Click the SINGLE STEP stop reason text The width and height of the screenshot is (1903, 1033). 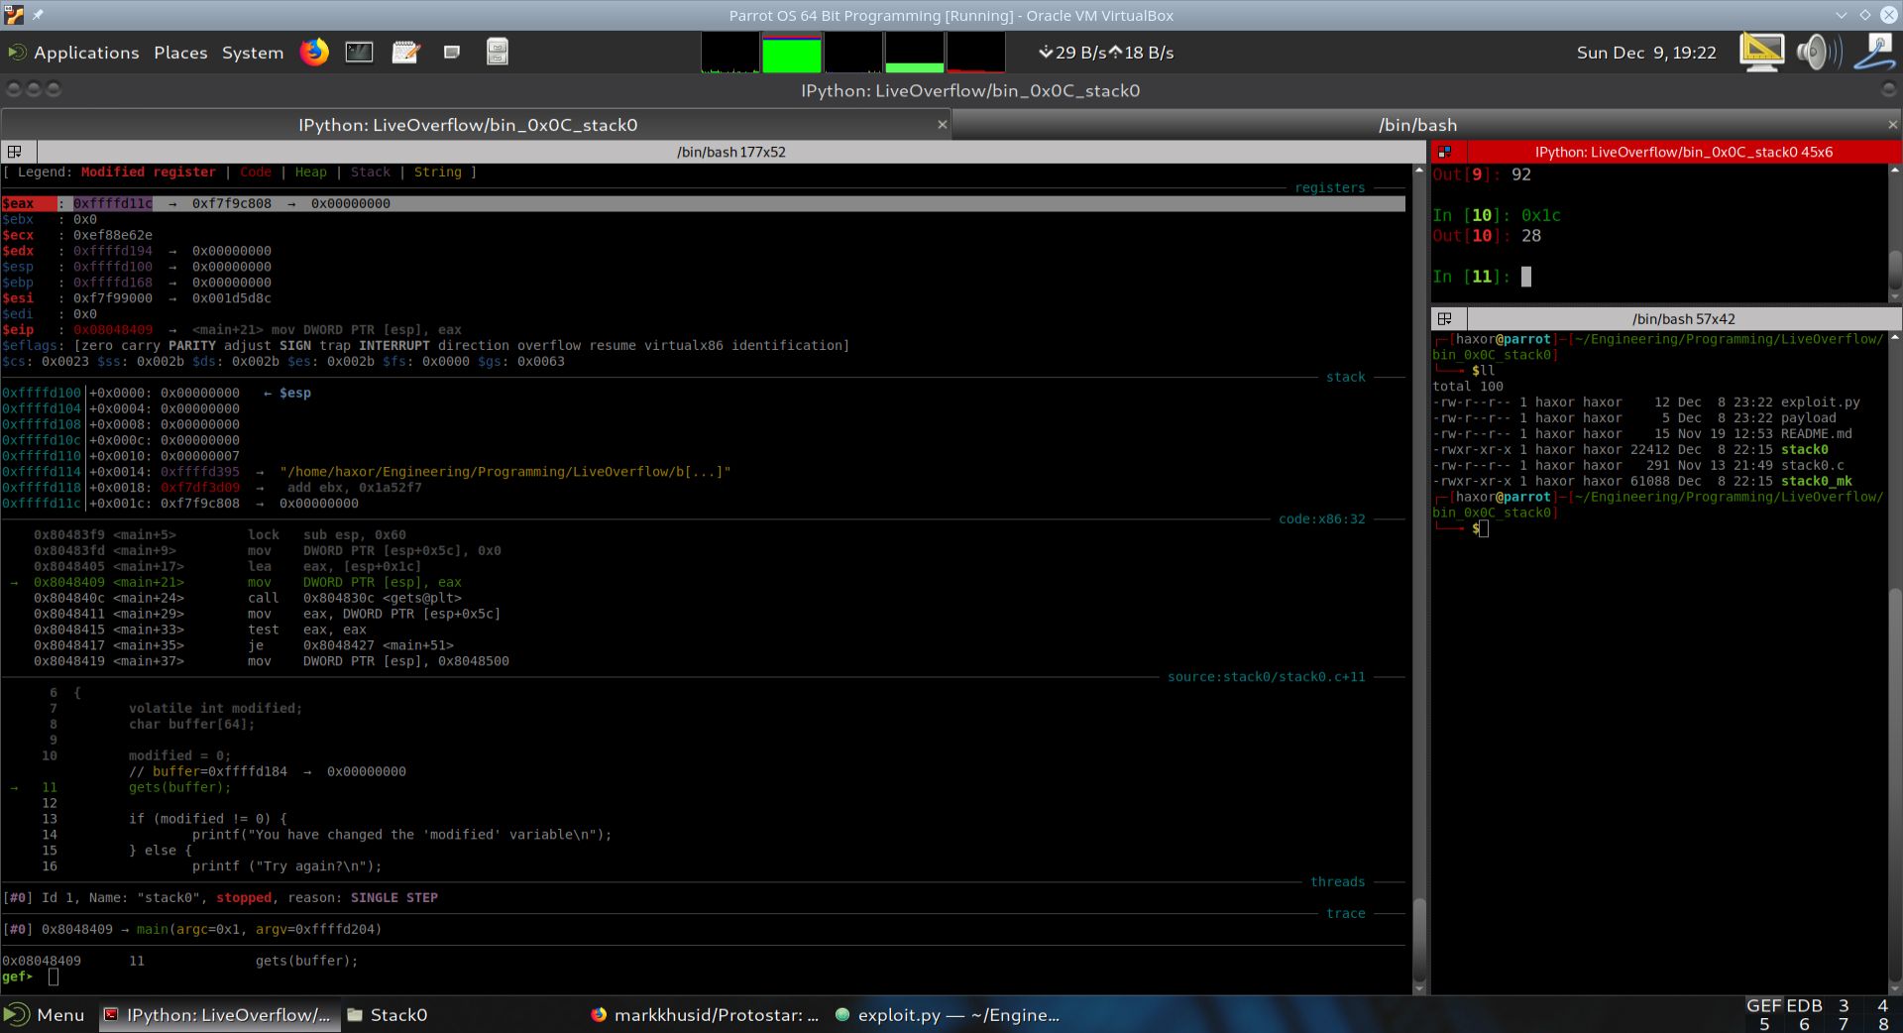[393, 898]
